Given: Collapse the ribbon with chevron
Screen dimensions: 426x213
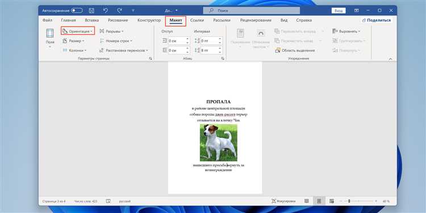Looking at the screenshot, I should point(390,59).
